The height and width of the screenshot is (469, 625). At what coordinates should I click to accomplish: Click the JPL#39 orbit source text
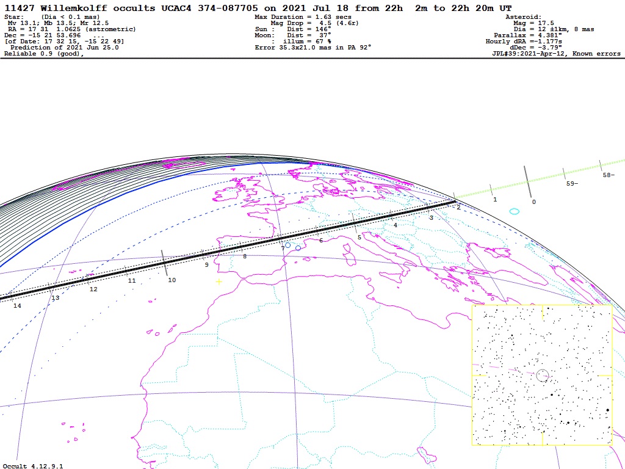click(556, 54)
